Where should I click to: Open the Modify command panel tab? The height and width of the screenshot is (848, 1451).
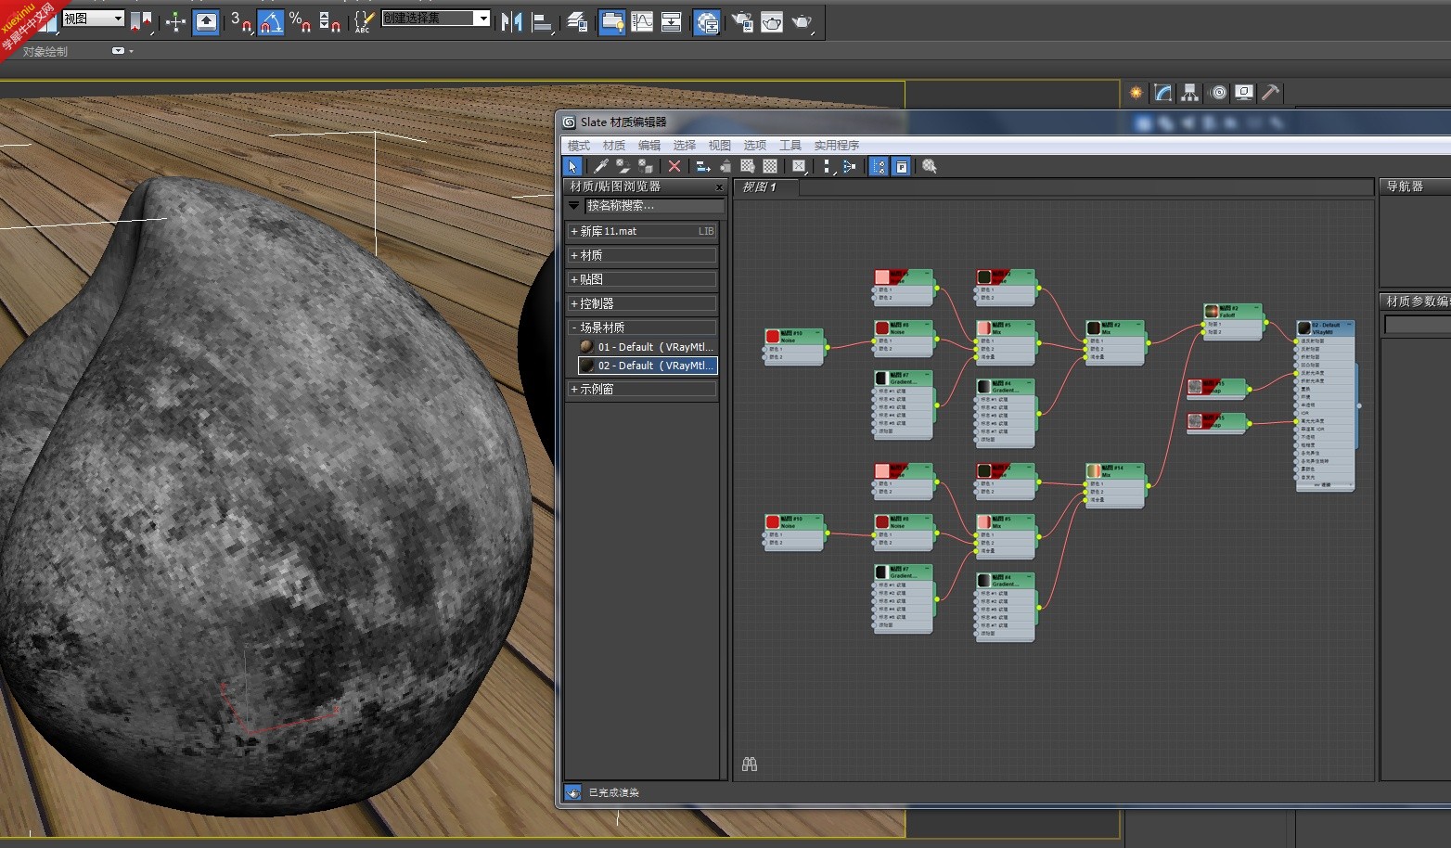(x=1163, y=93)
